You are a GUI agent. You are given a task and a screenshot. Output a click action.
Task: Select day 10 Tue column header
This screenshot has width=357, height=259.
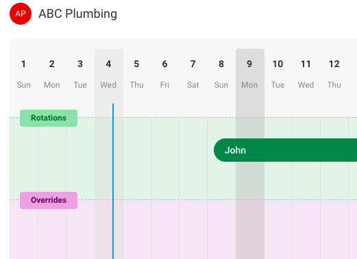(x=278, y=73)
